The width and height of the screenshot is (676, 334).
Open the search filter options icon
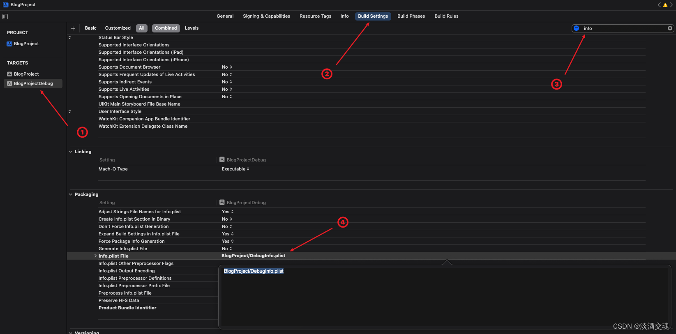[577, 28]
